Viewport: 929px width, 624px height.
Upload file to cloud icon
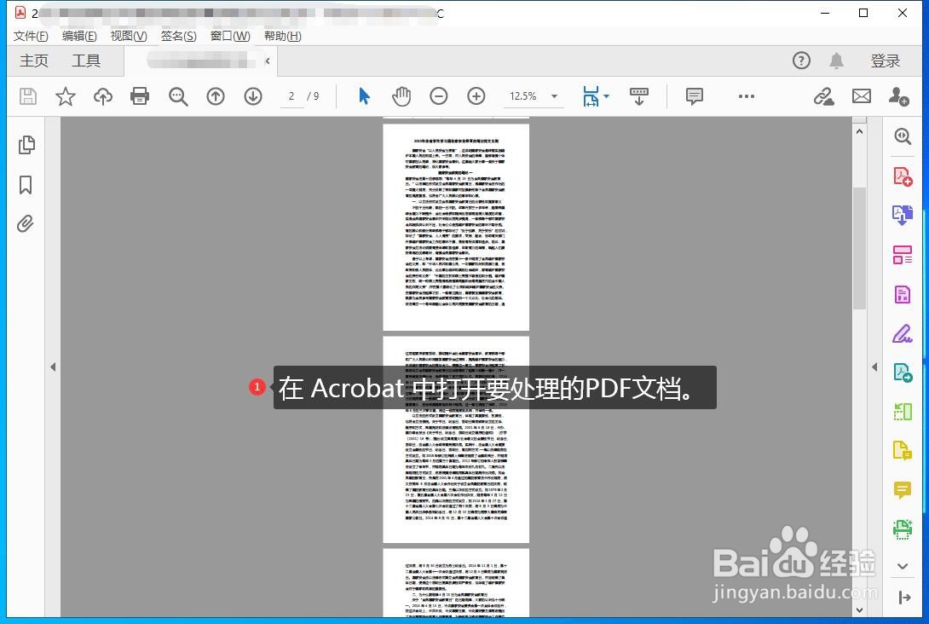102,96
